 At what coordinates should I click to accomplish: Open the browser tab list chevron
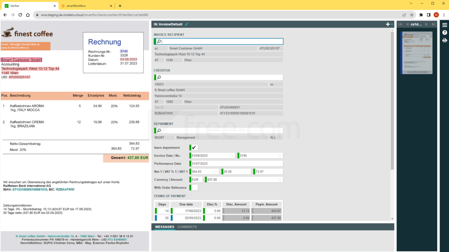click(x=410, y=3)
